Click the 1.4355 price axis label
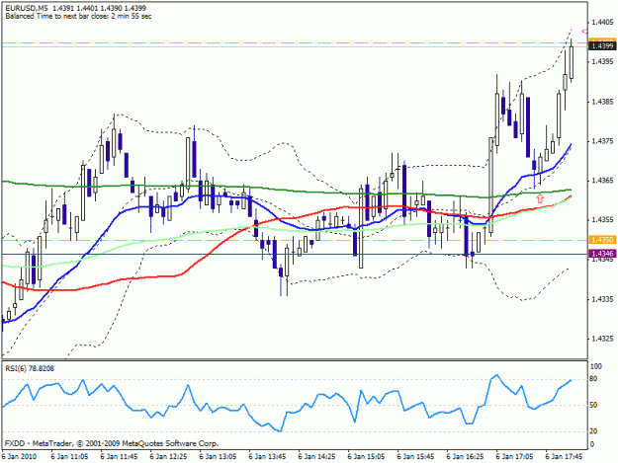 tap(602, 220)
